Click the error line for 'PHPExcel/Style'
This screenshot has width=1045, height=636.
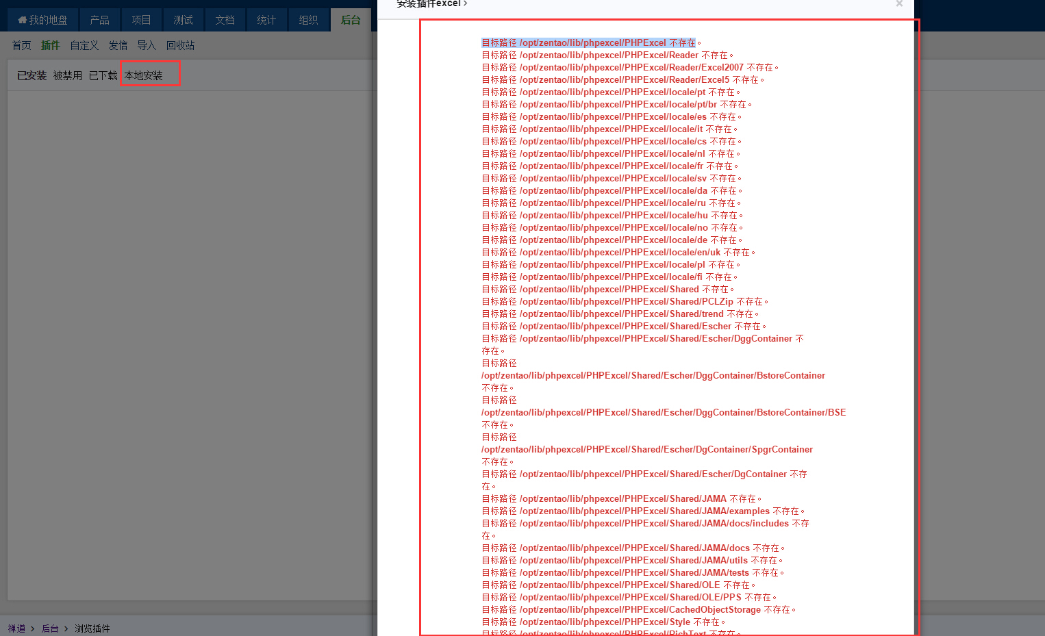point(603,622)
